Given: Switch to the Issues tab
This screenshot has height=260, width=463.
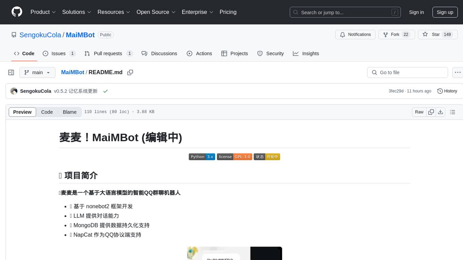Looking at the screenshot, I should (59, 53).
